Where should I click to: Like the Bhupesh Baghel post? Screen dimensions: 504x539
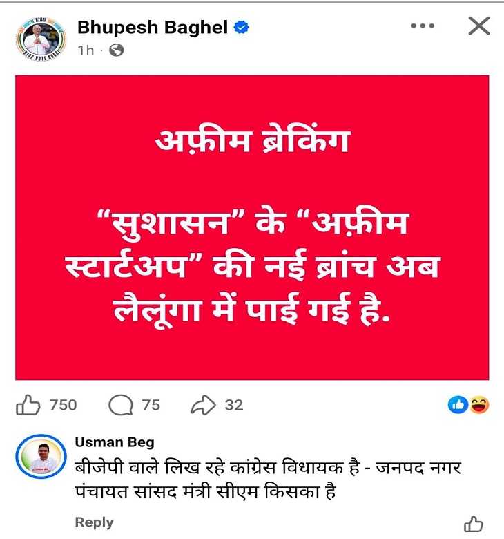28,405
